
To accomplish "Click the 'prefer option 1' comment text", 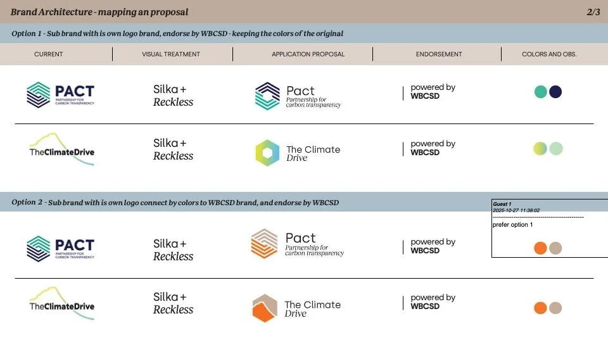I will click(512, 225).
